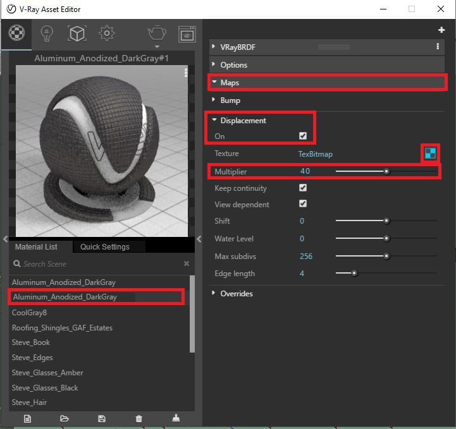Adjust the Multiplier slider handle
Screen dimensions: 456x429
386,171
